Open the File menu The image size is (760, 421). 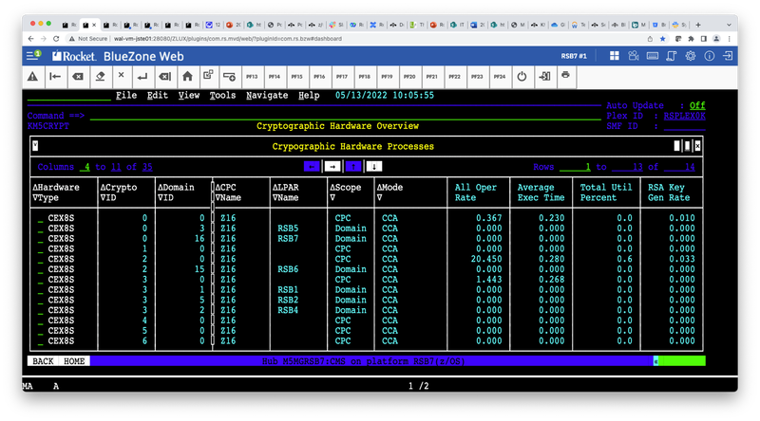(x=126, y=96)
